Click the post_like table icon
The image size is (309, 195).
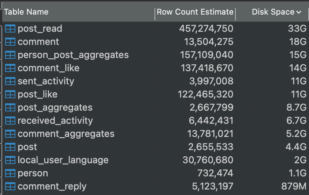tap(10, 95)
